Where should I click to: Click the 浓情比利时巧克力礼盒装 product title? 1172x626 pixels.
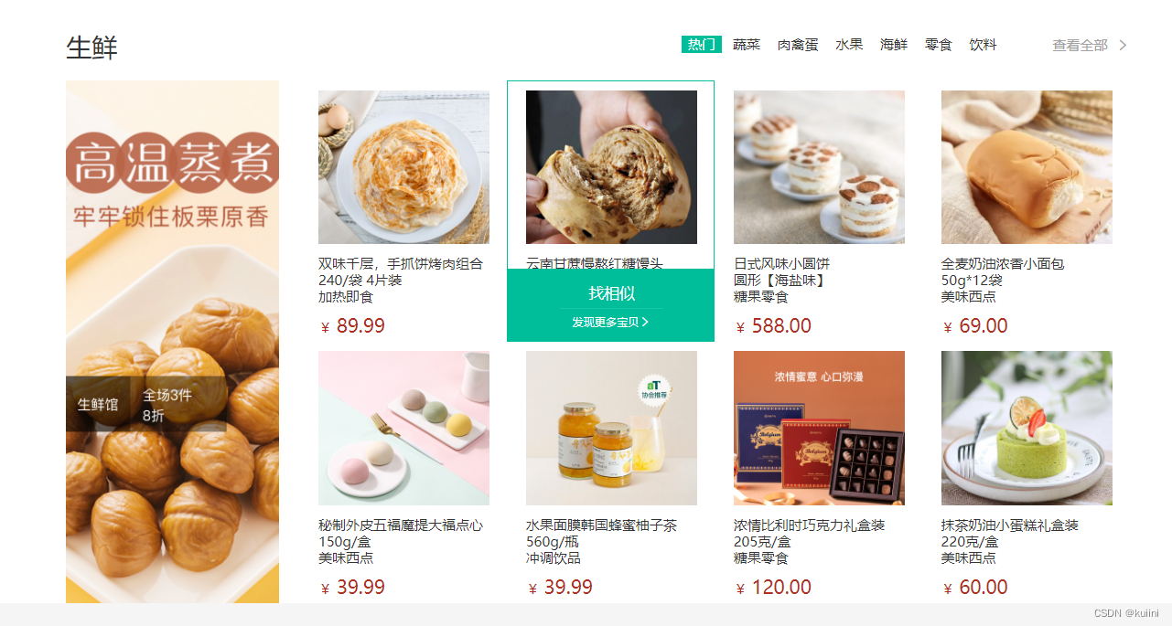[x=809, y=525]
